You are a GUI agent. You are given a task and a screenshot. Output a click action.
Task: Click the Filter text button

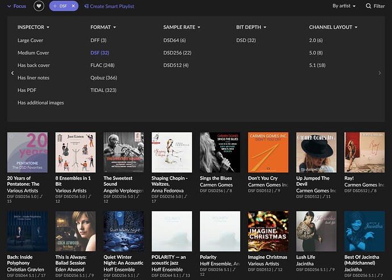point(380,6)
